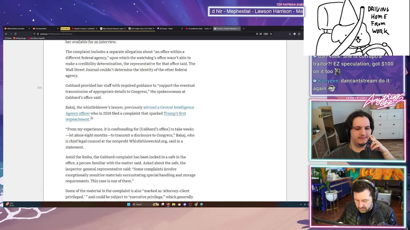The height and width of the screenshot is (230, 410).
Task: Click the bottom webcam of man with headphones
Action: pos(357,196)
